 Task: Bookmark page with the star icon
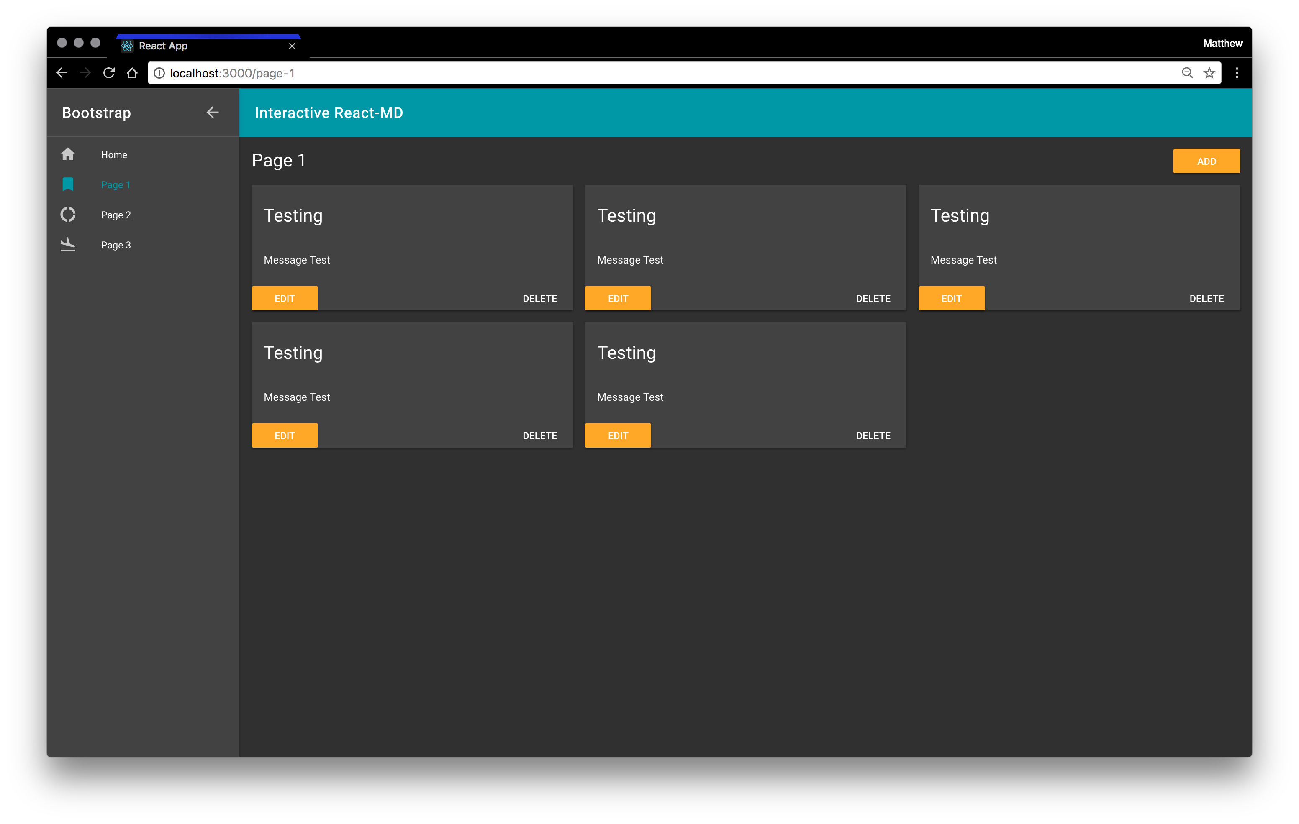click(x=1209, y=73)
